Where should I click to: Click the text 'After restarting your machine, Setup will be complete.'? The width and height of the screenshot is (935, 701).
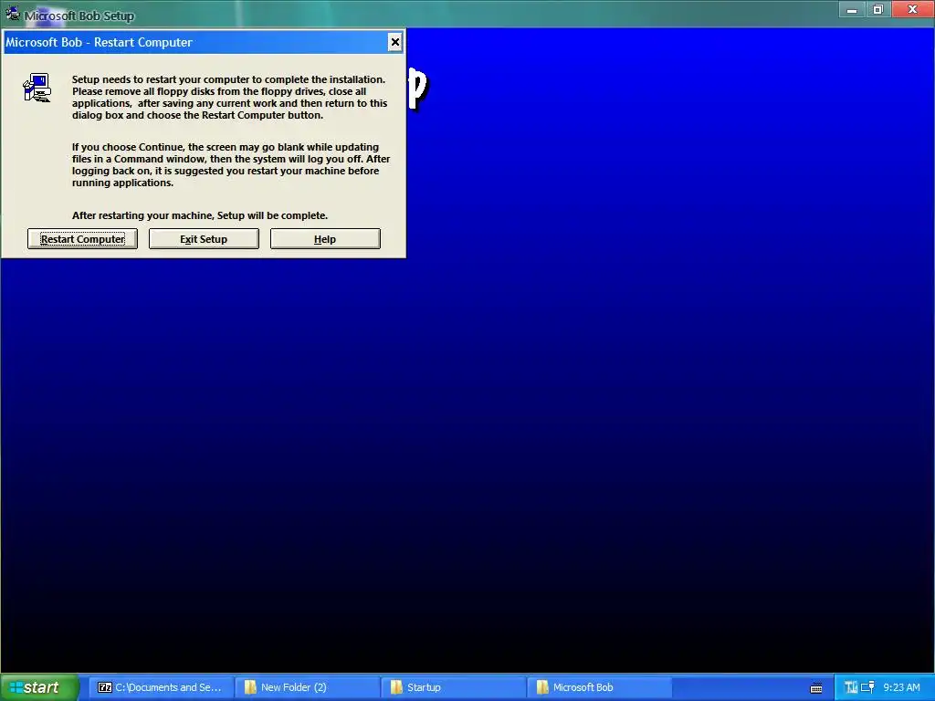(x=200, y=215)
